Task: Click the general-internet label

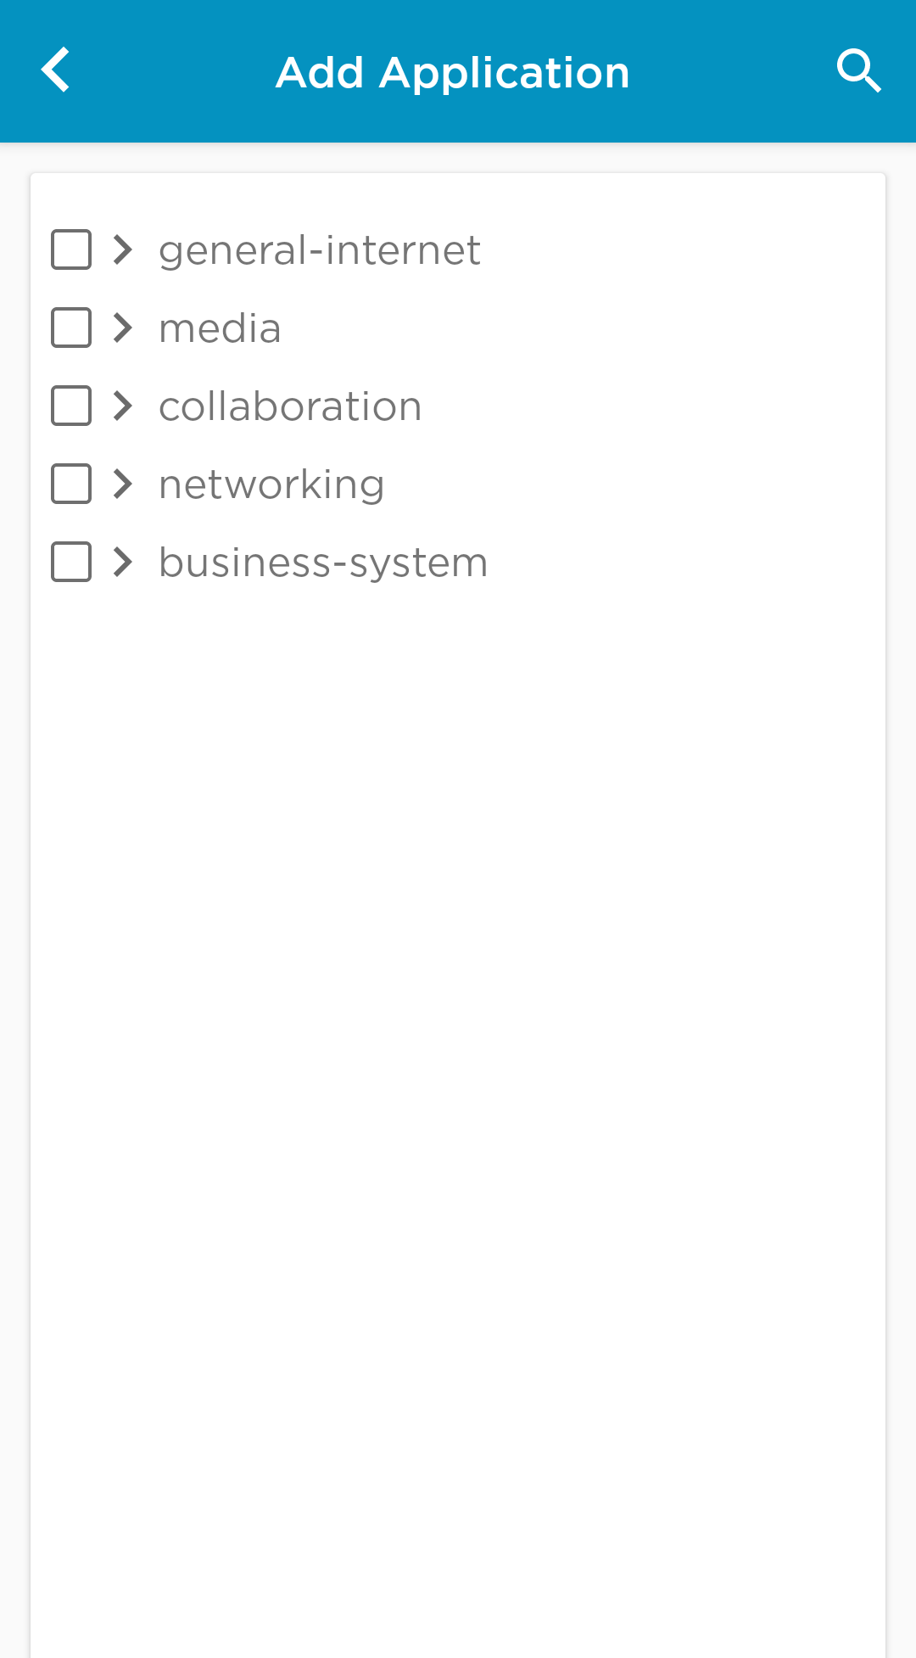Action: [x=320, y=250]
